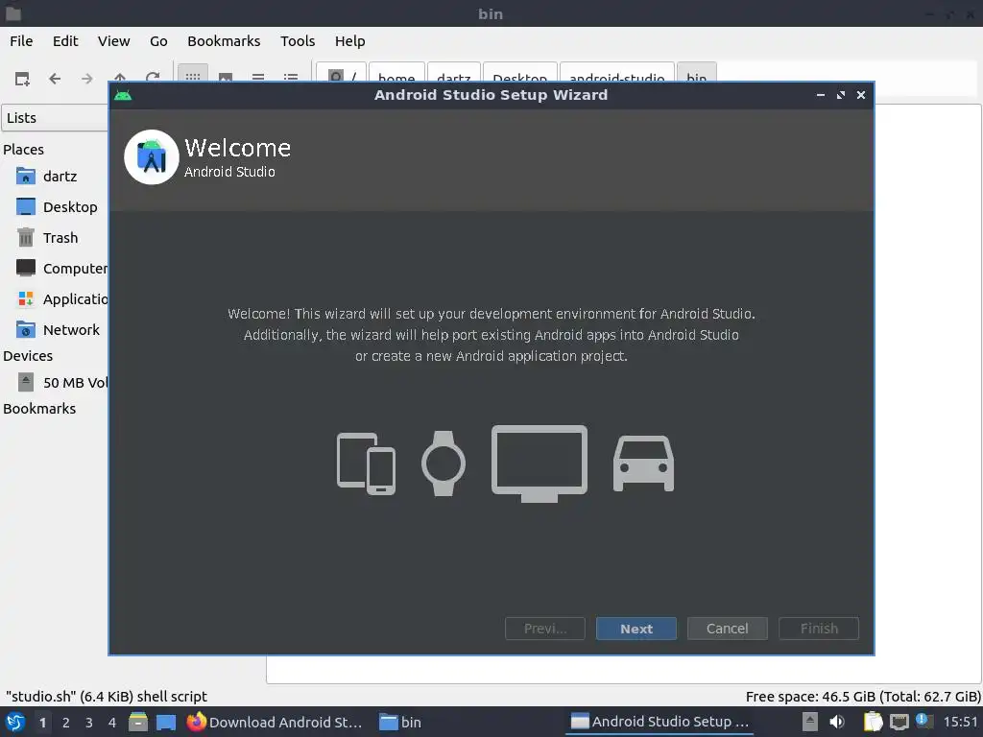The height and width of the screenshot is (737, 983).
Task: Click the start menu icon in taskbar
Action: click(x=15, y=723)
